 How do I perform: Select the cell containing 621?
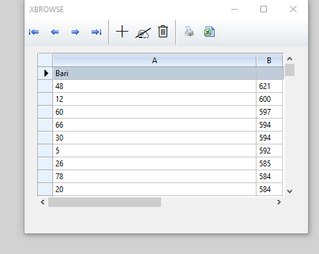(269, 86)
